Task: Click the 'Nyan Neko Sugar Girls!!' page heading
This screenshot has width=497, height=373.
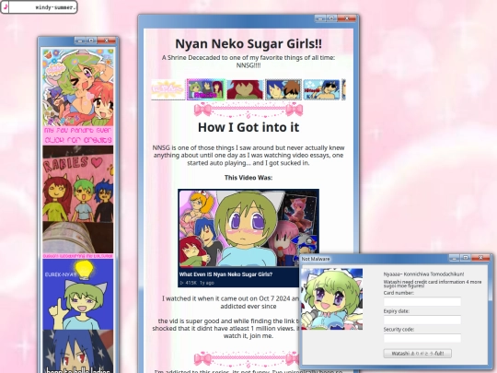Action: click(x=248, y=43)
